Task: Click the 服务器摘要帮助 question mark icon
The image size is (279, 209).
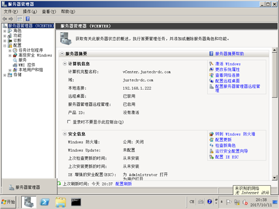Action: pyautogui.click(x=211, y=53)
